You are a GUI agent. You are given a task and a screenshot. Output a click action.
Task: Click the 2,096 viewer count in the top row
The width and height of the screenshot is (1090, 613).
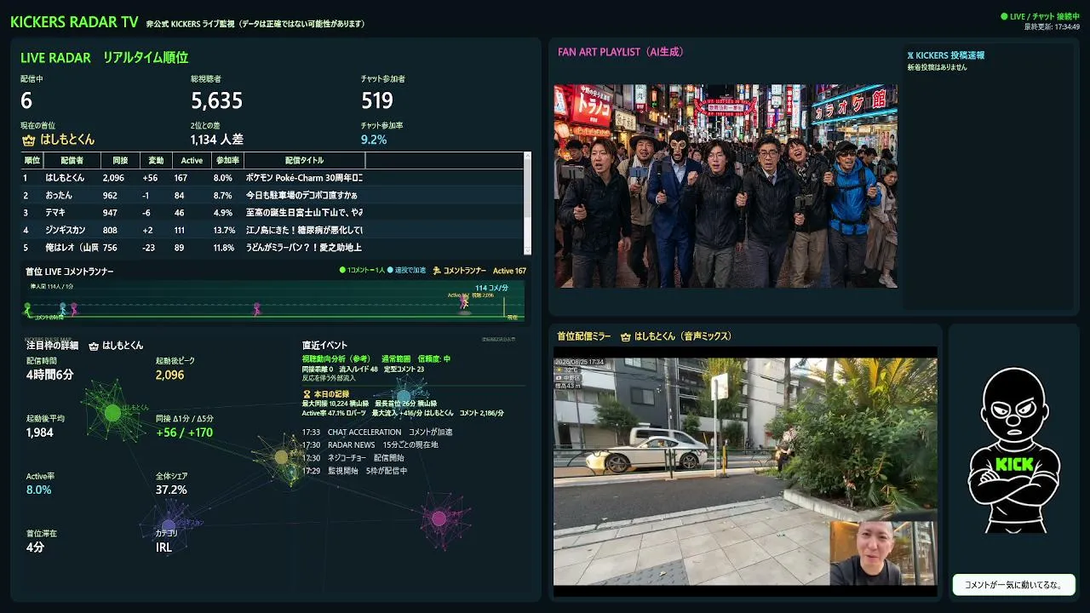(113, 178)
